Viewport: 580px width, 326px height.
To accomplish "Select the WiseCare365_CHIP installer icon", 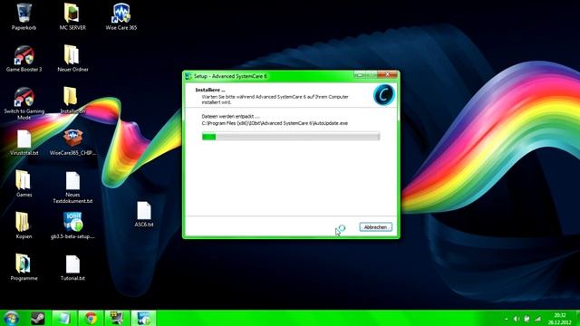I will pyautogui.click(x=72, y=142).
